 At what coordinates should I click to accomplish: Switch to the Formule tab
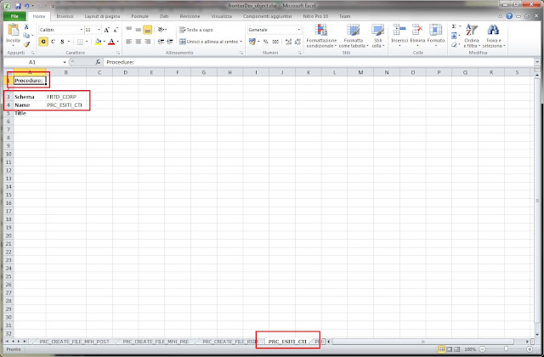pos(139,16)
